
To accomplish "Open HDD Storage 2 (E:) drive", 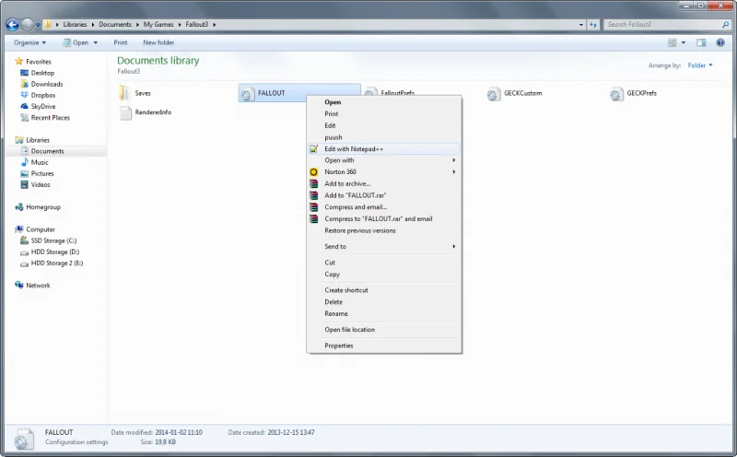I will click(x=56, y=264).
